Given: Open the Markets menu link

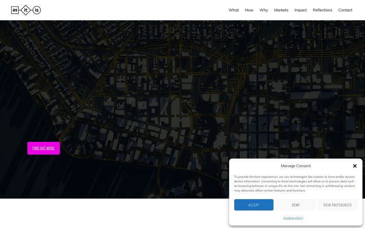Looking at the screenshot, I should point(281,10).
